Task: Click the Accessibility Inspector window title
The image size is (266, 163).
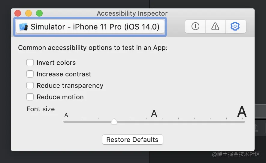Action: (x=132, y=13)
